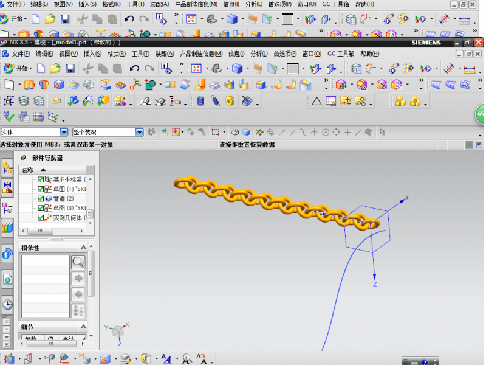The width and height of the screenshot is (486, 365).
Task: Open the 实体 selection filter dropdown
Action: click(x=64, y=132)
